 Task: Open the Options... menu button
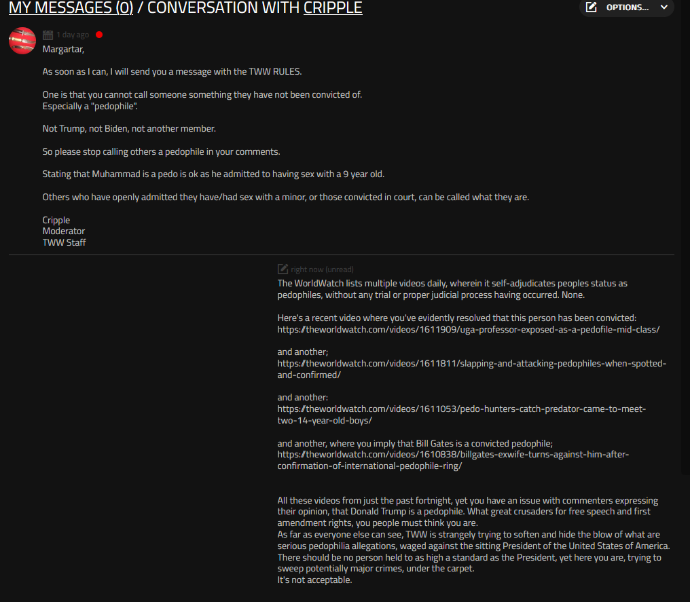(627, 7)
